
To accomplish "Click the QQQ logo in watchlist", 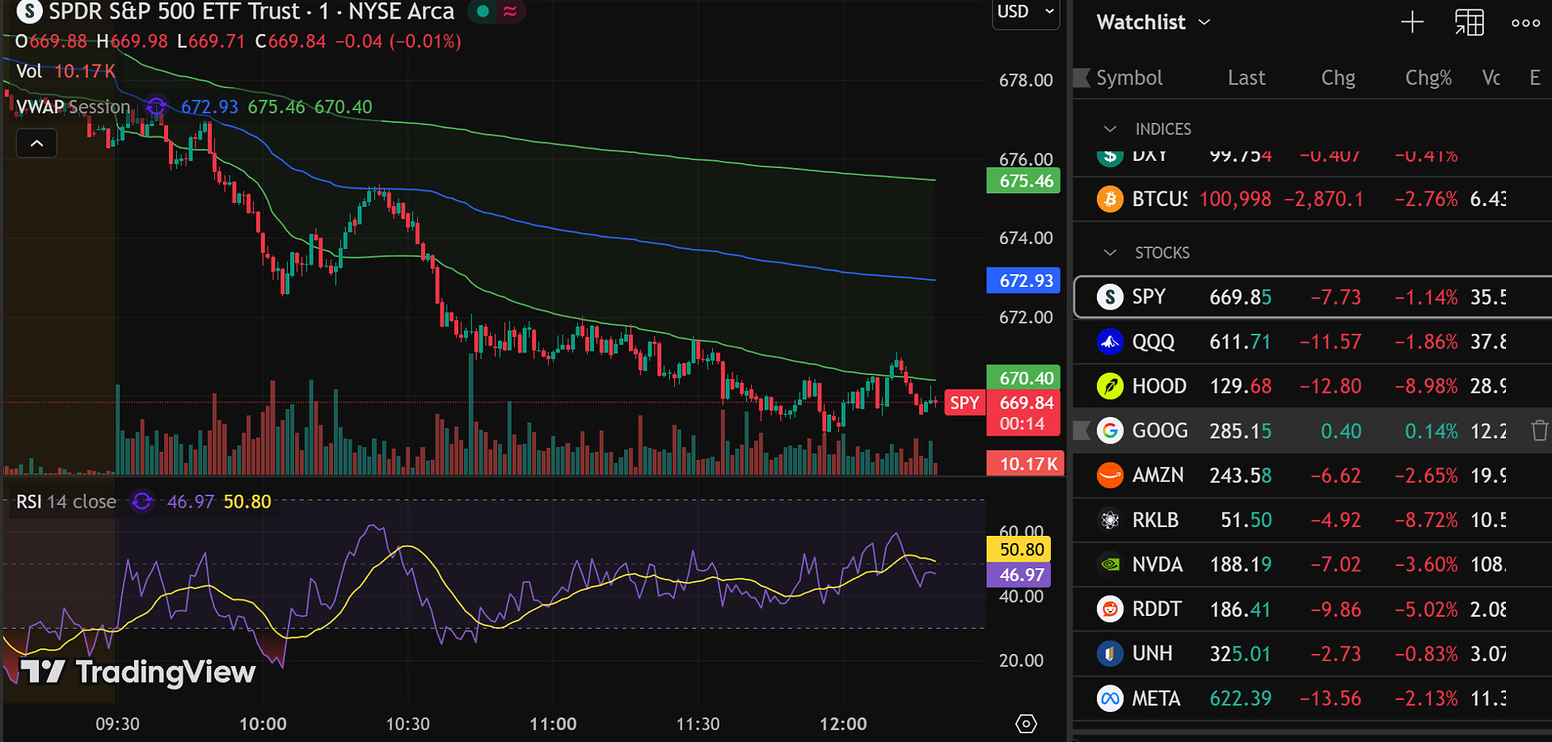I will (1110, 342).
